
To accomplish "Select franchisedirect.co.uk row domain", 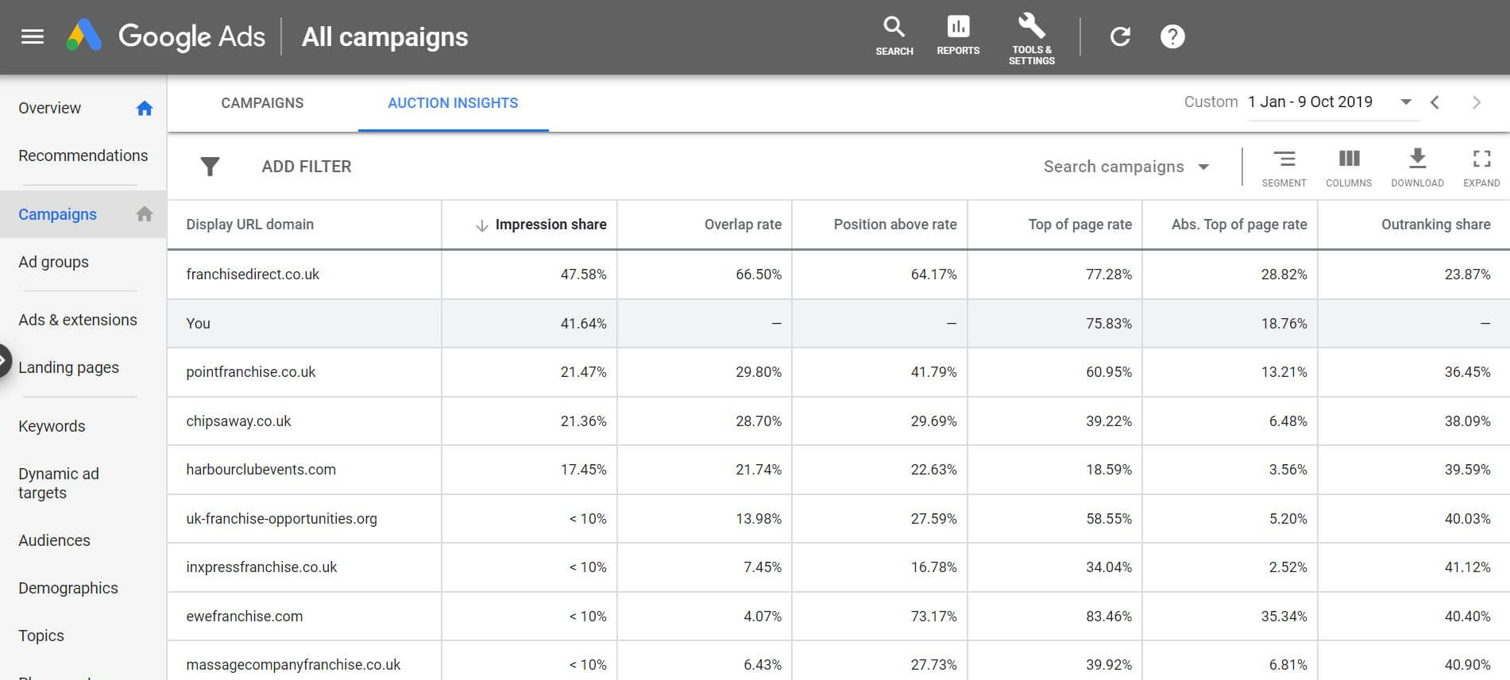I will [x=253, y=275].
